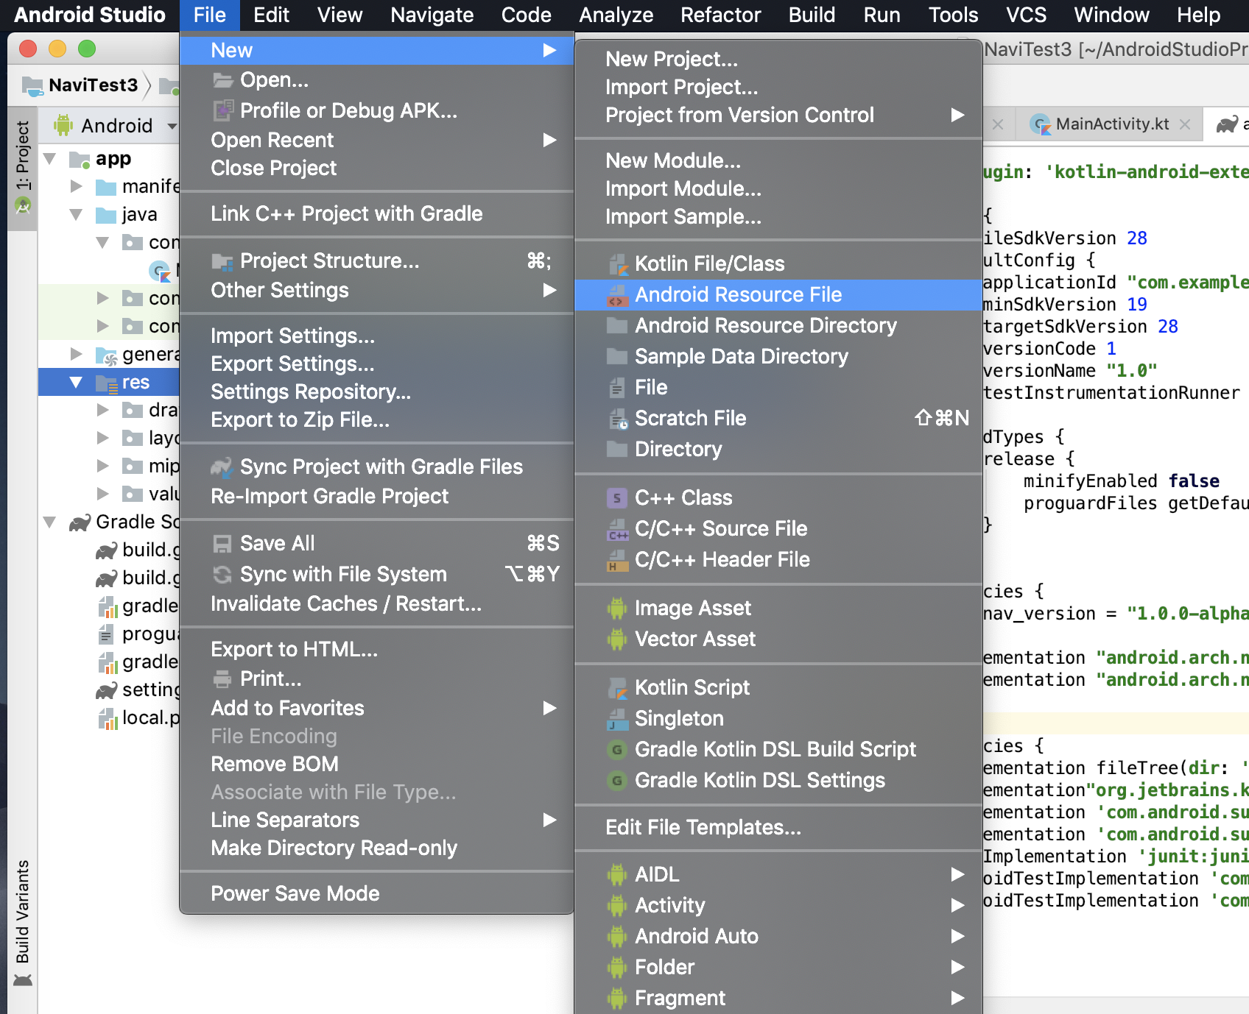Click the C/C++ Header File icon
Screen dimensions: 1249x1014
tap(617, 560)
